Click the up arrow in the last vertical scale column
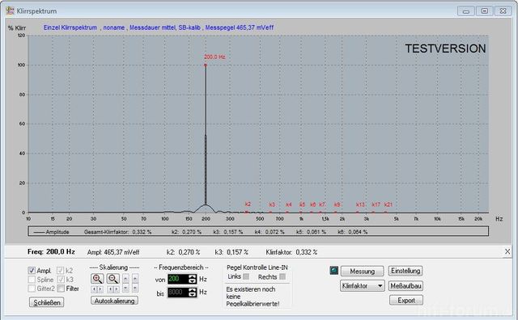518x320 pixels. click(135, 279)
